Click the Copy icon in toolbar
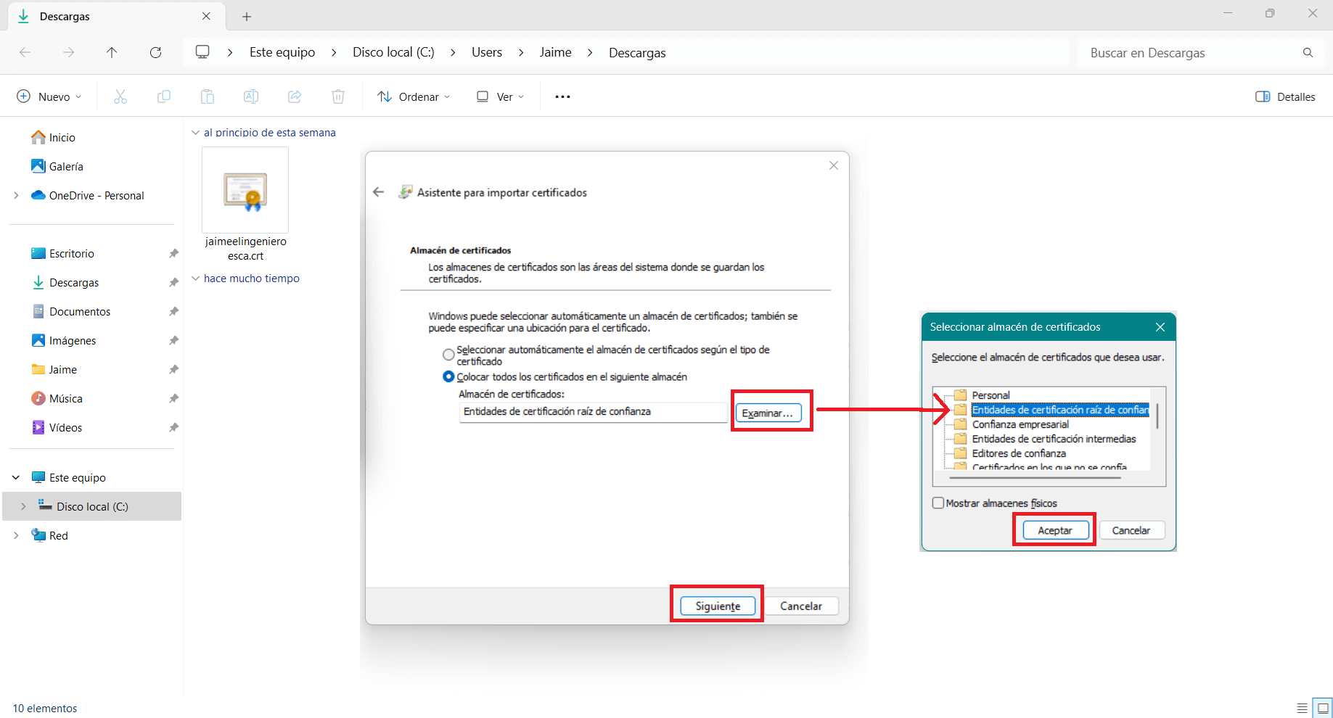Screen dimensions: 1333x718 (164, 96)
